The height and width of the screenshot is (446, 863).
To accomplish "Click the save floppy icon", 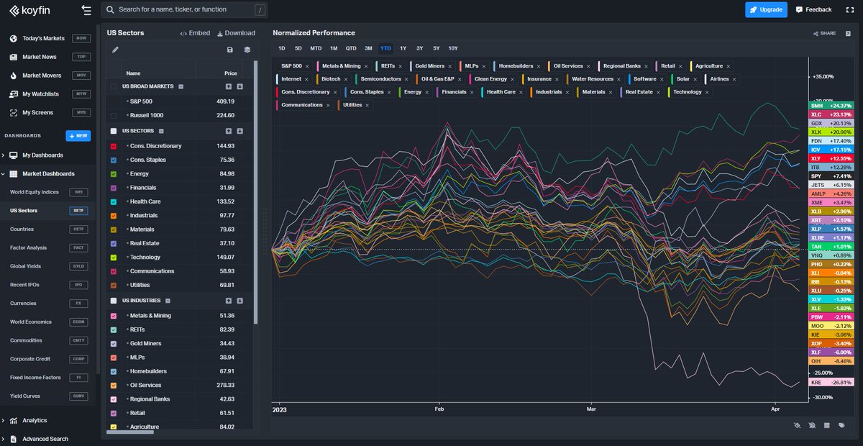I will pyautogui.click(x=230, y=50).
